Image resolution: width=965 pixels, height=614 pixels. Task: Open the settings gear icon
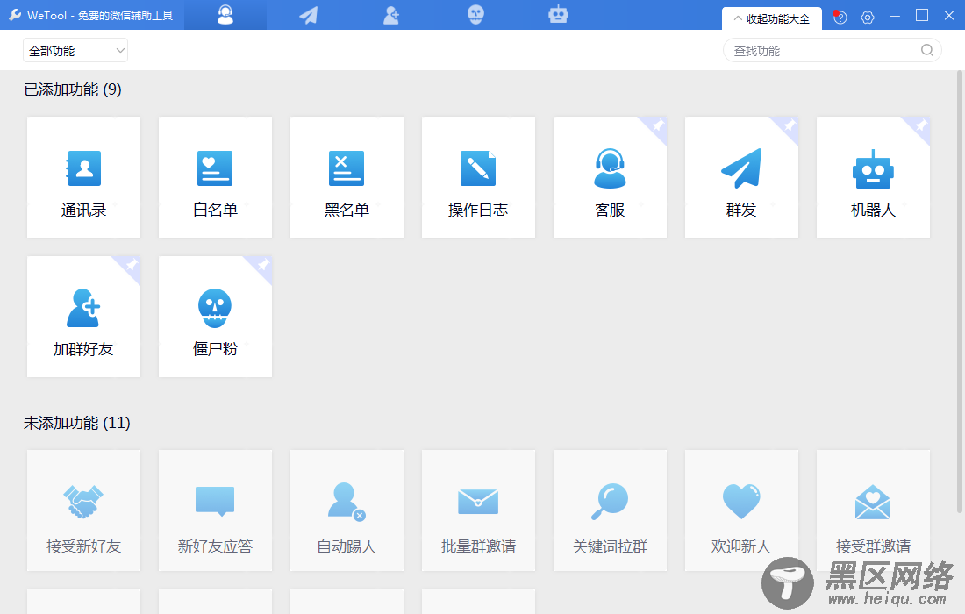(x=868, y=18)
